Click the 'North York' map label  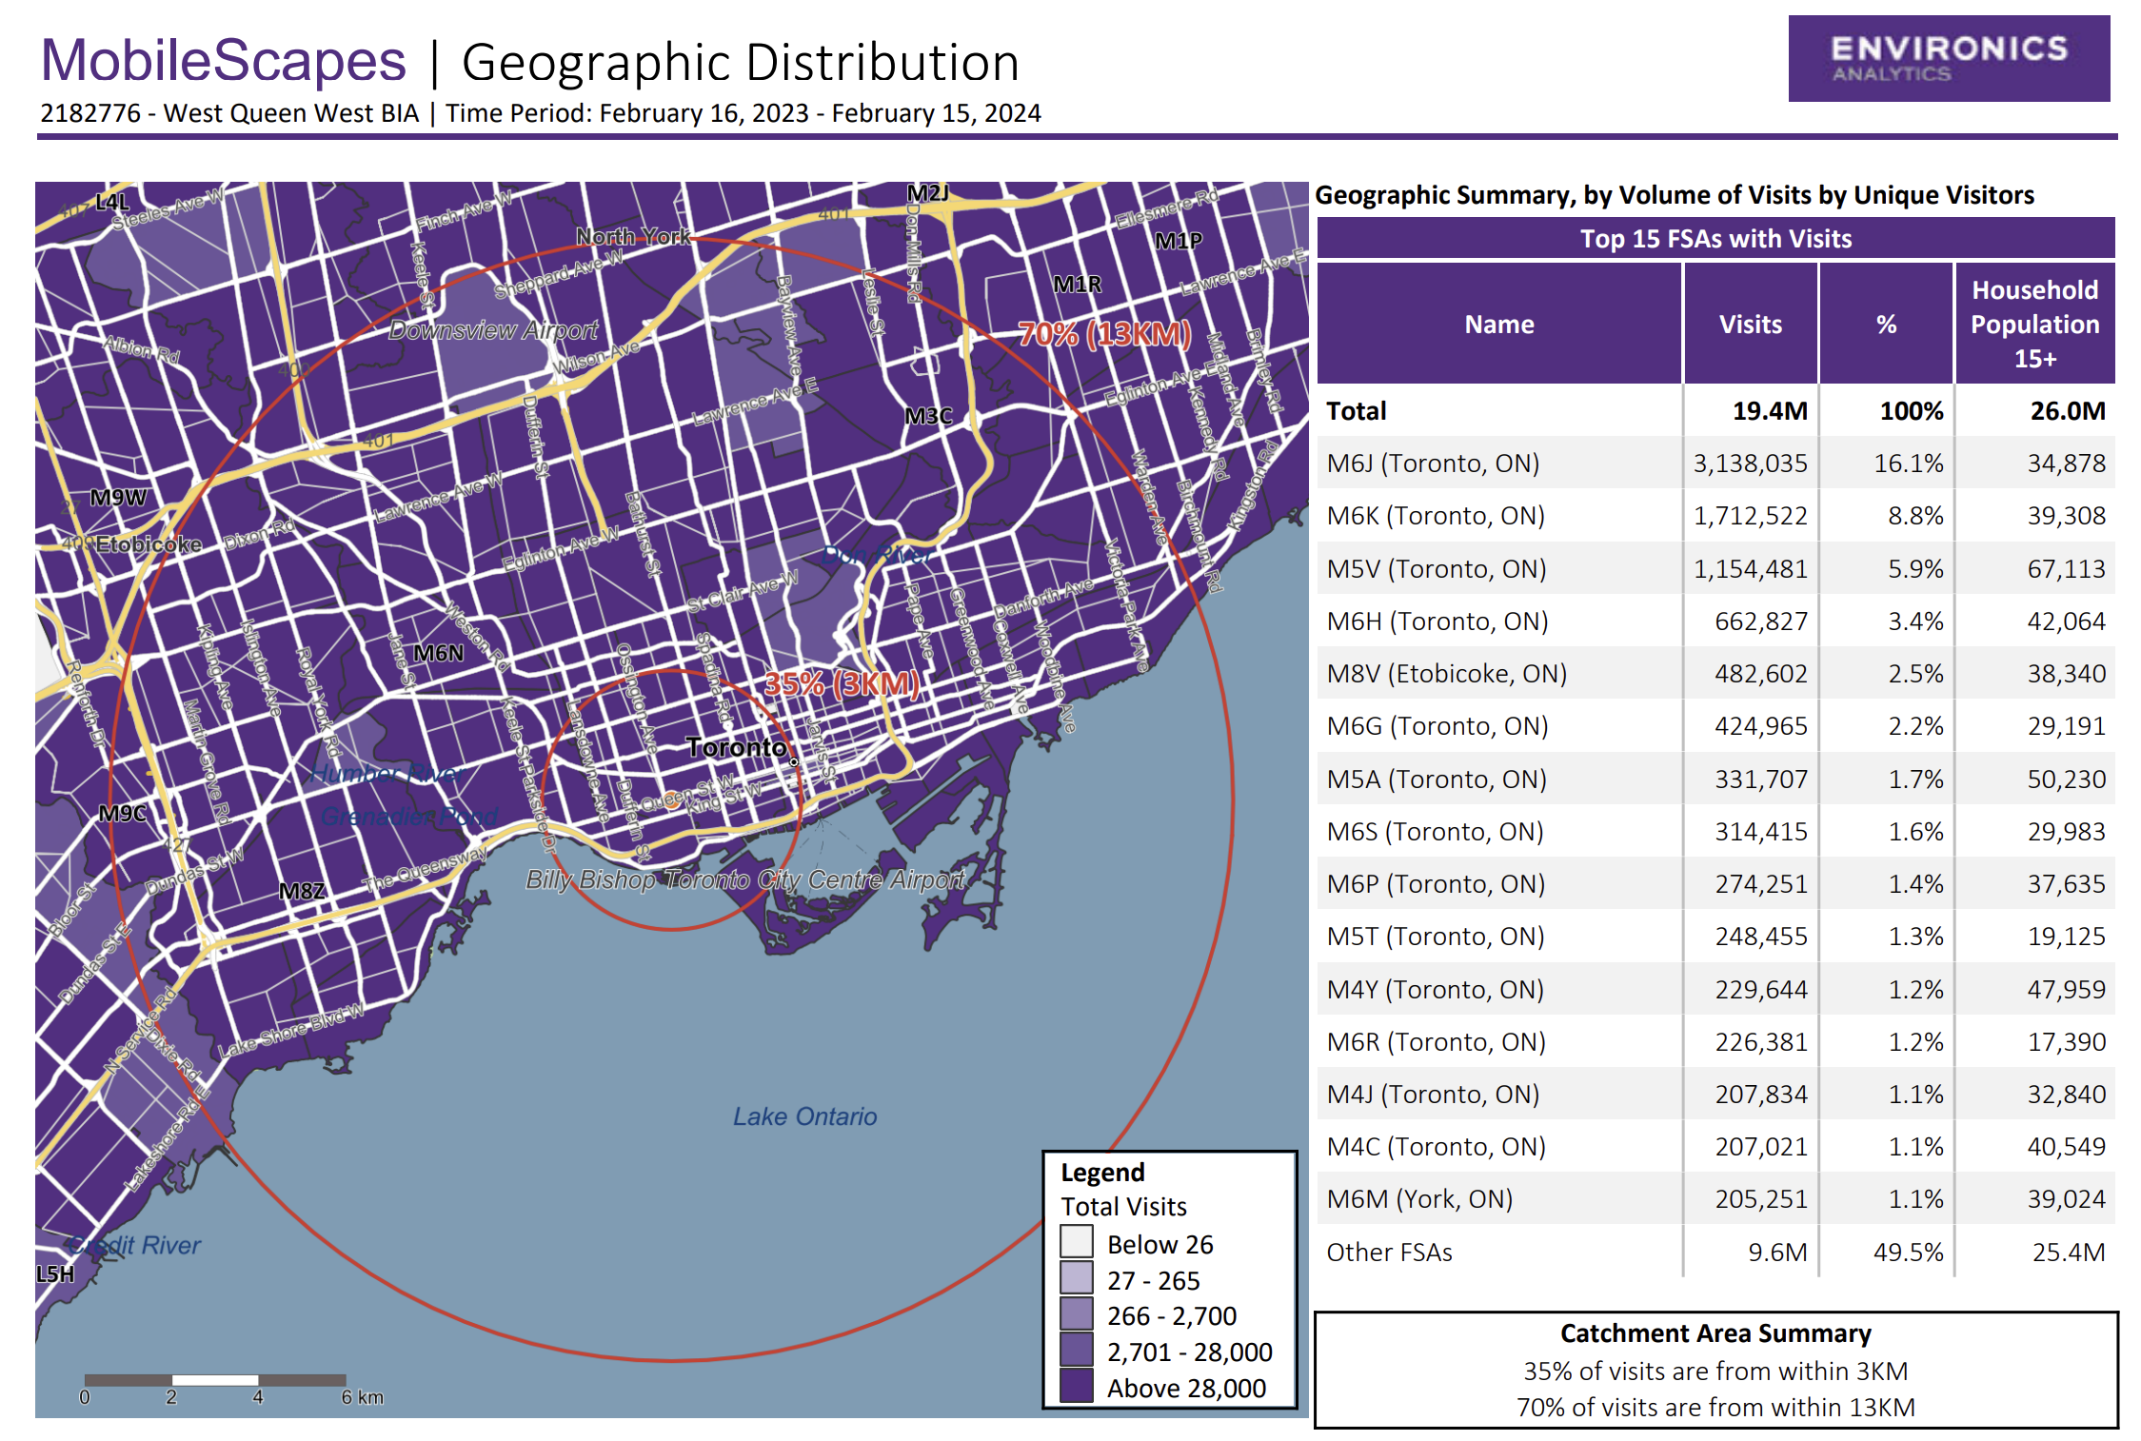click(x=633, y=236)
